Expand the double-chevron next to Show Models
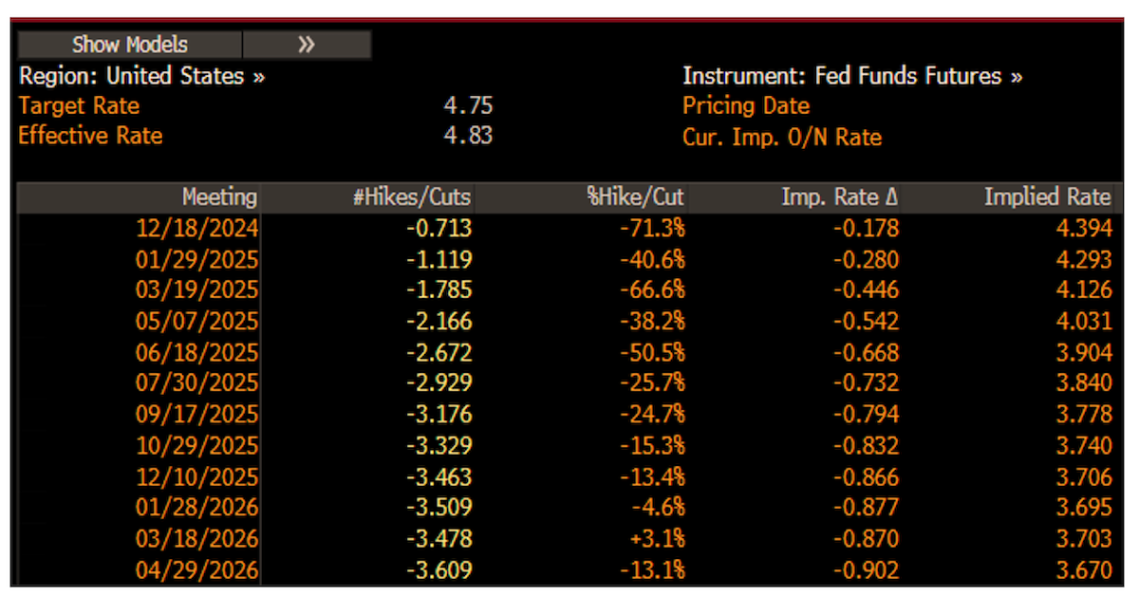The height and width of the screenshot is (596, 1139). click(x=306, y=45)
